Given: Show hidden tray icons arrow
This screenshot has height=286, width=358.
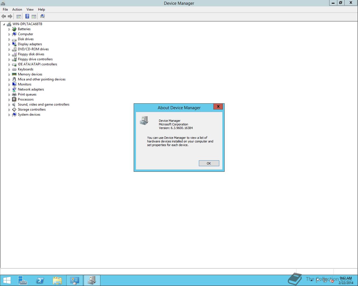Looking at the screenshot, I should tap(311, 280).
